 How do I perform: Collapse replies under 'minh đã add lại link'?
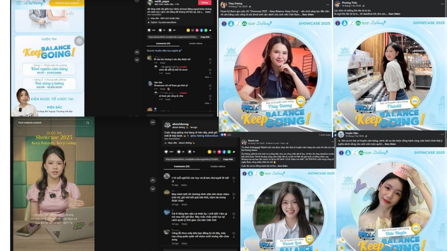click(x=208, y=77)
